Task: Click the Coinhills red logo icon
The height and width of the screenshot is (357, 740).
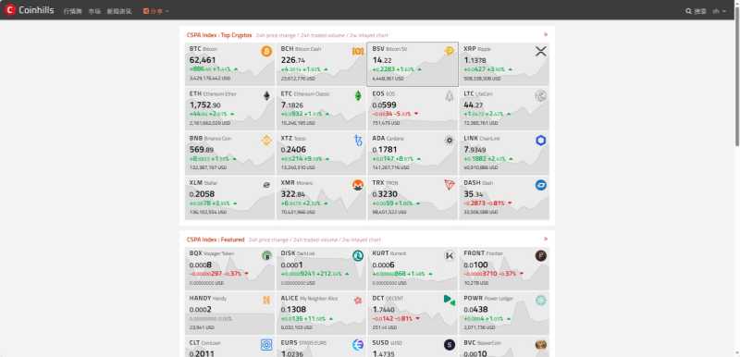Action: (x=10, y=10)
